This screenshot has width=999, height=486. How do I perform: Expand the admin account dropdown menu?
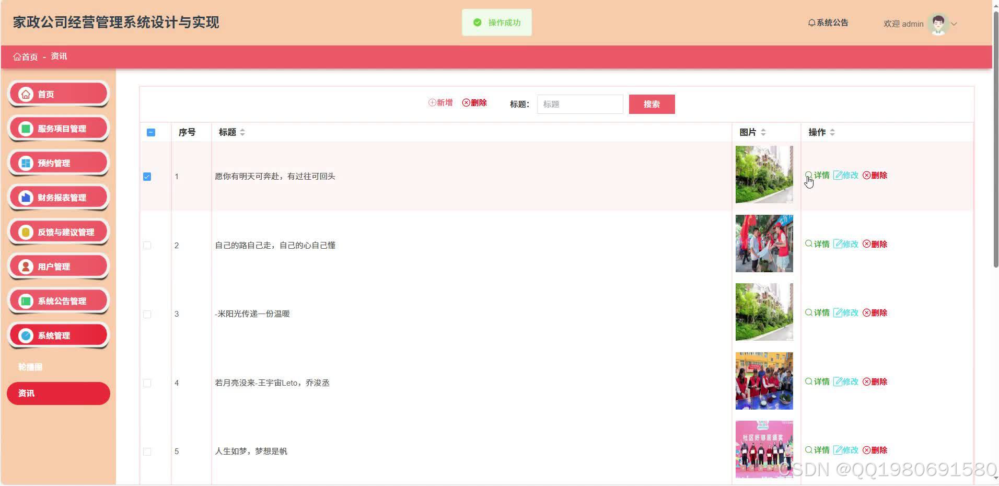tap(955, 24)
